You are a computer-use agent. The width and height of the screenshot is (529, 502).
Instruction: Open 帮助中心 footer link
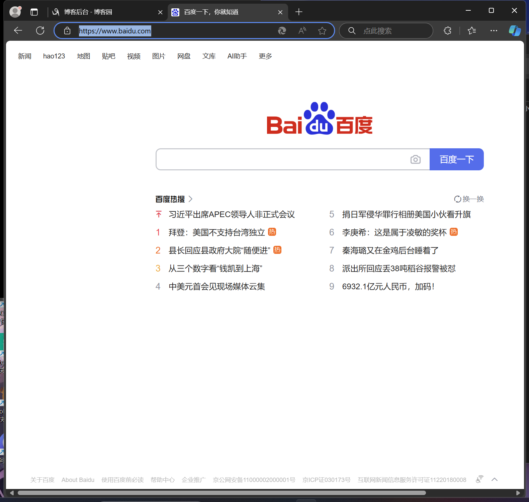[163, 480]
